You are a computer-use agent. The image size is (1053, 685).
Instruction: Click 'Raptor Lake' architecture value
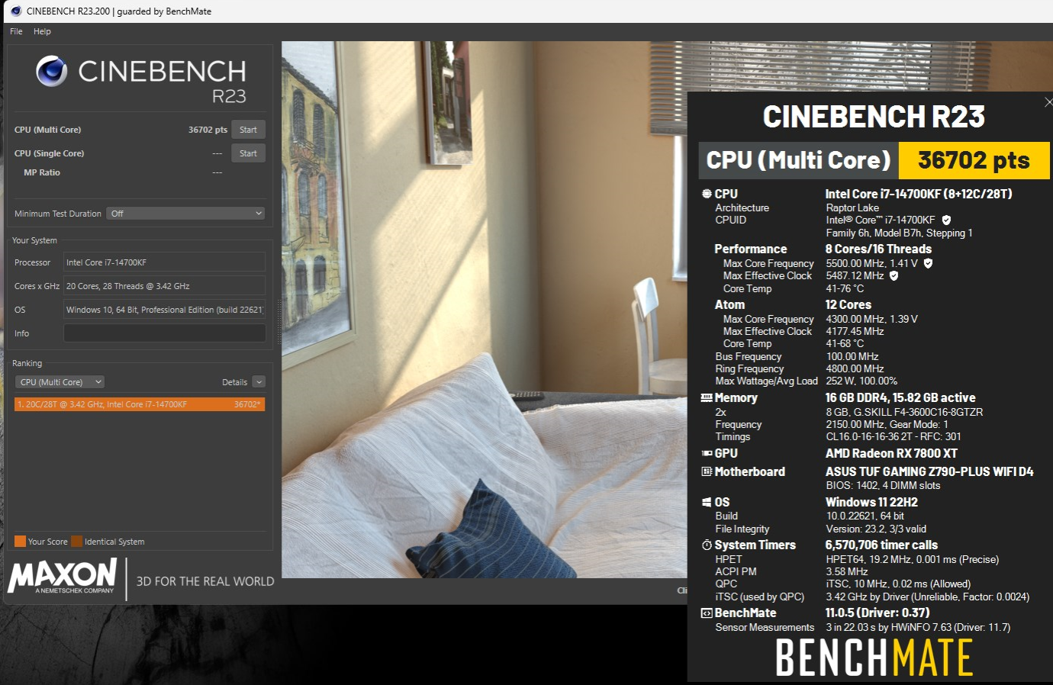click(852, 207)
